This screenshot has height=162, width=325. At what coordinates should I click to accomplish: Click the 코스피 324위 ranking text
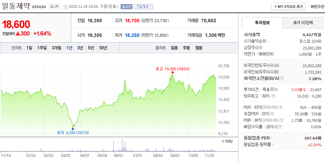(310, 41)
